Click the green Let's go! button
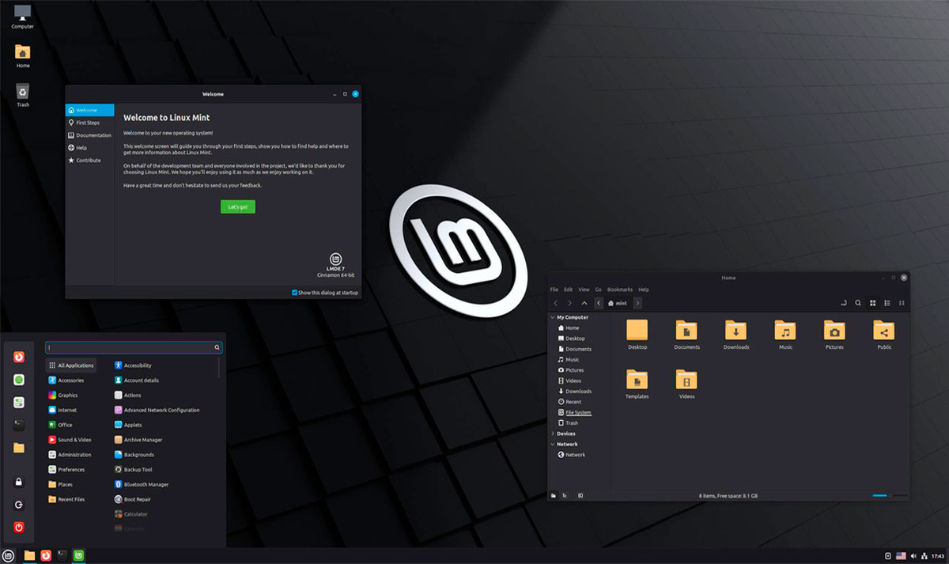The image size is (949, 564). (x=238, y=207)
